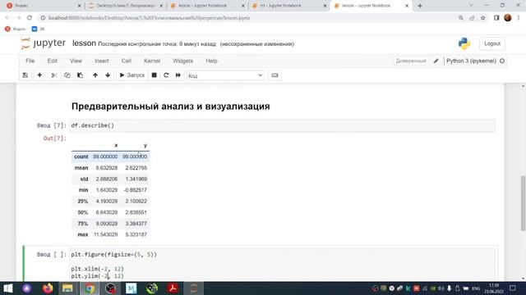This screenshot has height=295, width=526.
Task: Click the max value 11.543029
Action: (106, 235)
